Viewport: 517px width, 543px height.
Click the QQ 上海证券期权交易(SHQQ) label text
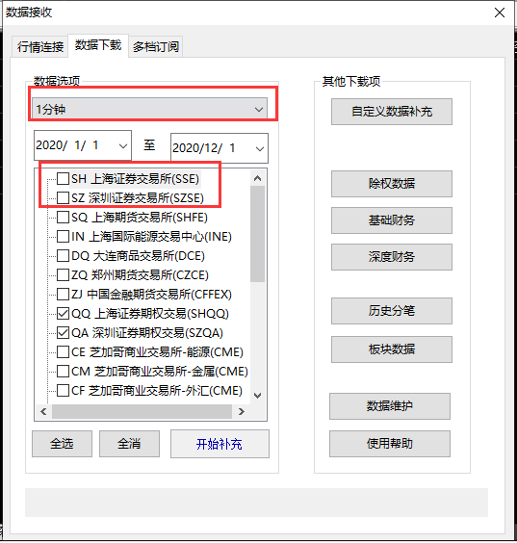(150, 314)
